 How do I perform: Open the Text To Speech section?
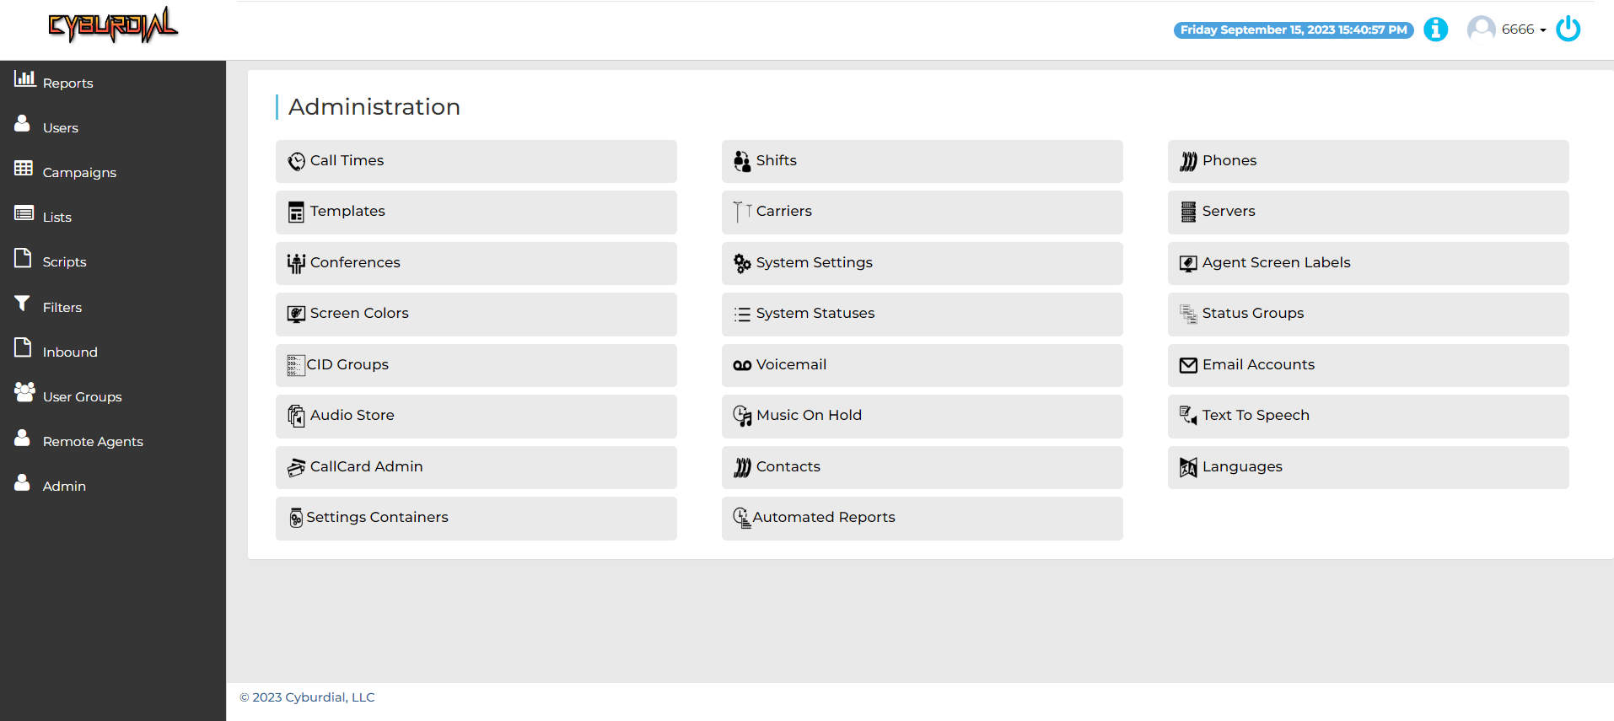(x=1368, y=416)
